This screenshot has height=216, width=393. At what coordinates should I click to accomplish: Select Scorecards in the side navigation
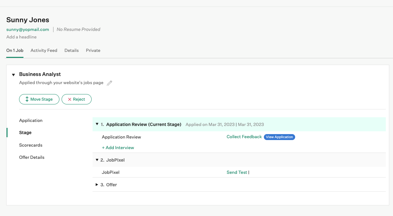click(31, 145)
